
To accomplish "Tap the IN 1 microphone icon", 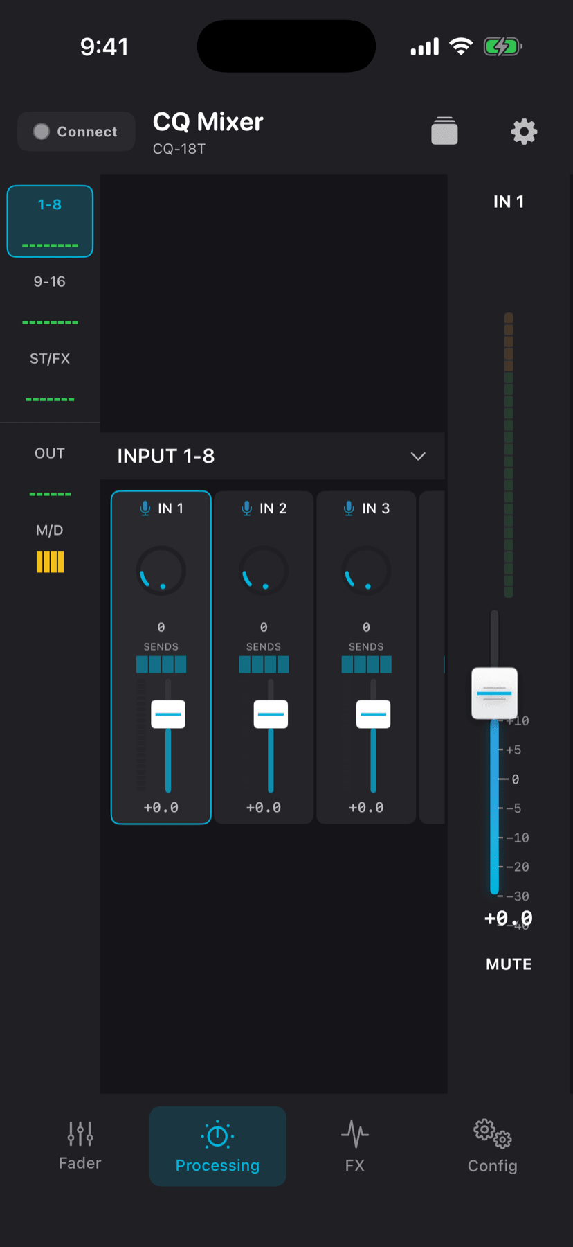I will click(x=145, y=508).
